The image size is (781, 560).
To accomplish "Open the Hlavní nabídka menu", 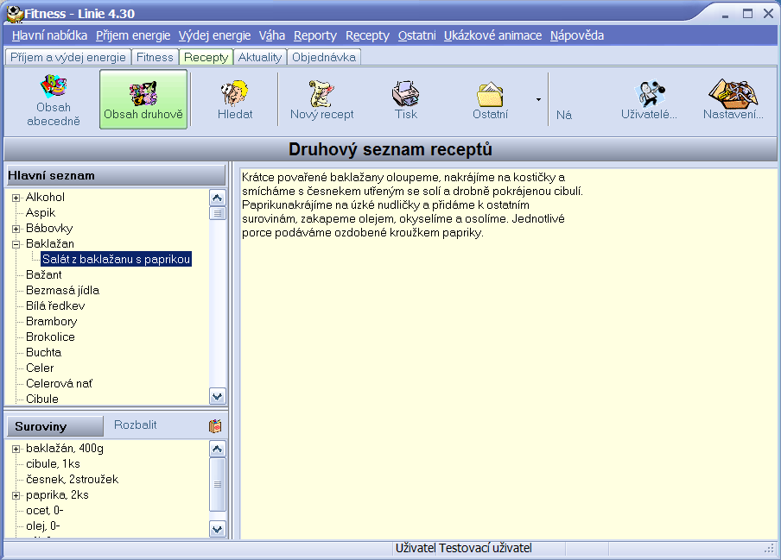I will click(50, 35).
